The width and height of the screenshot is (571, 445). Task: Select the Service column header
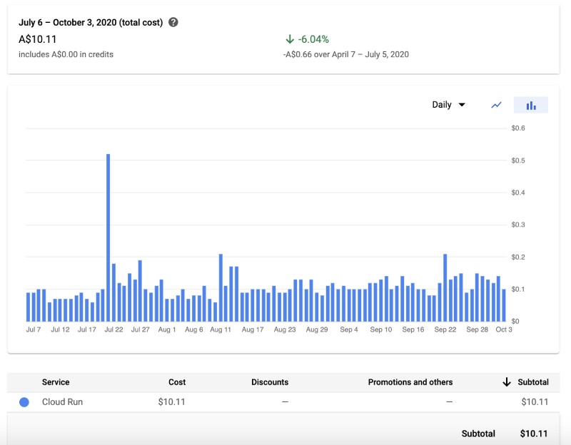click(55, 382)
